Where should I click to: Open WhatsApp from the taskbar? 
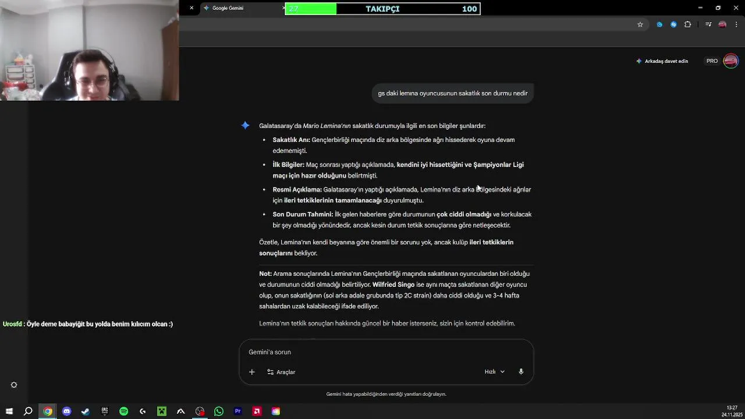pyautogui.click(x=219, y=411)
